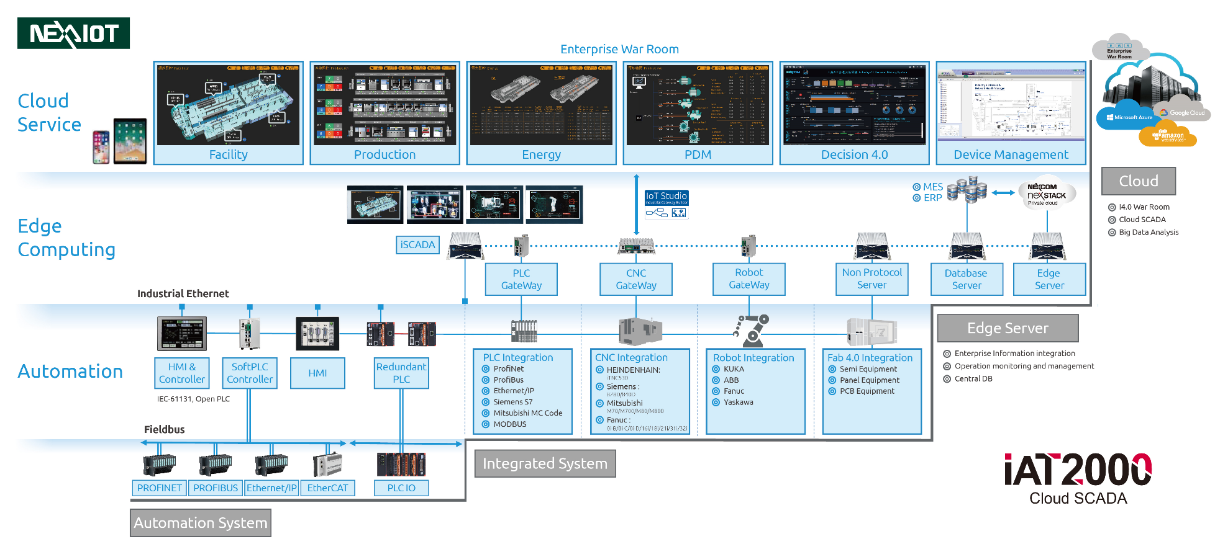Click the NEXIOT logo
Image resolution: width=1215 pixels, height=557 pixels.
point(73,33)
